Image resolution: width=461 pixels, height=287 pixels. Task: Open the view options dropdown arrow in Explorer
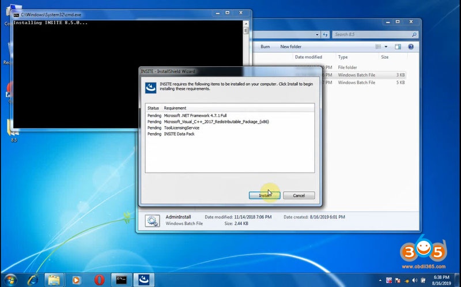coord(386,47)
